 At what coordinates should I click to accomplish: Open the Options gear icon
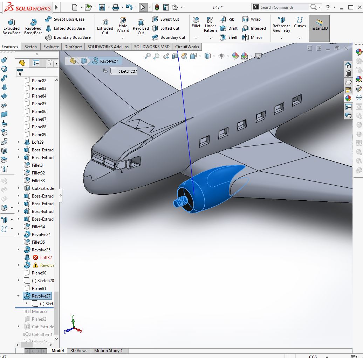tap(175, 7)
